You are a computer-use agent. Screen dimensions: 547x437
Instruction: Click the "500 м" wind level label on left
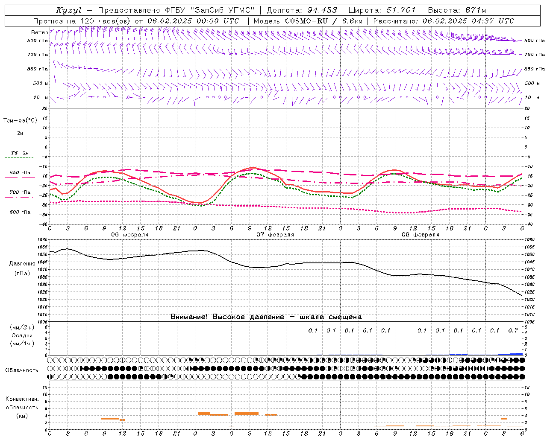pos(41,83)
